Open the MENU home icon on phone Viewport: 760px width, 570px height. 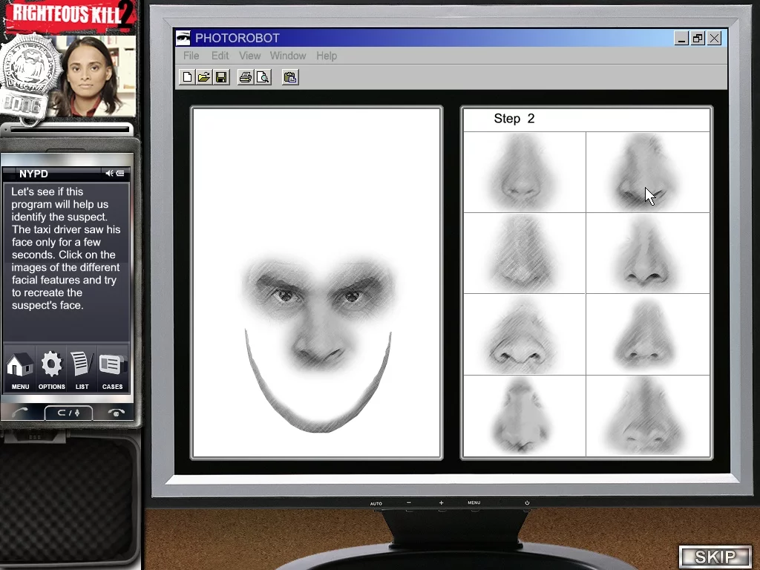click(20, 370)
